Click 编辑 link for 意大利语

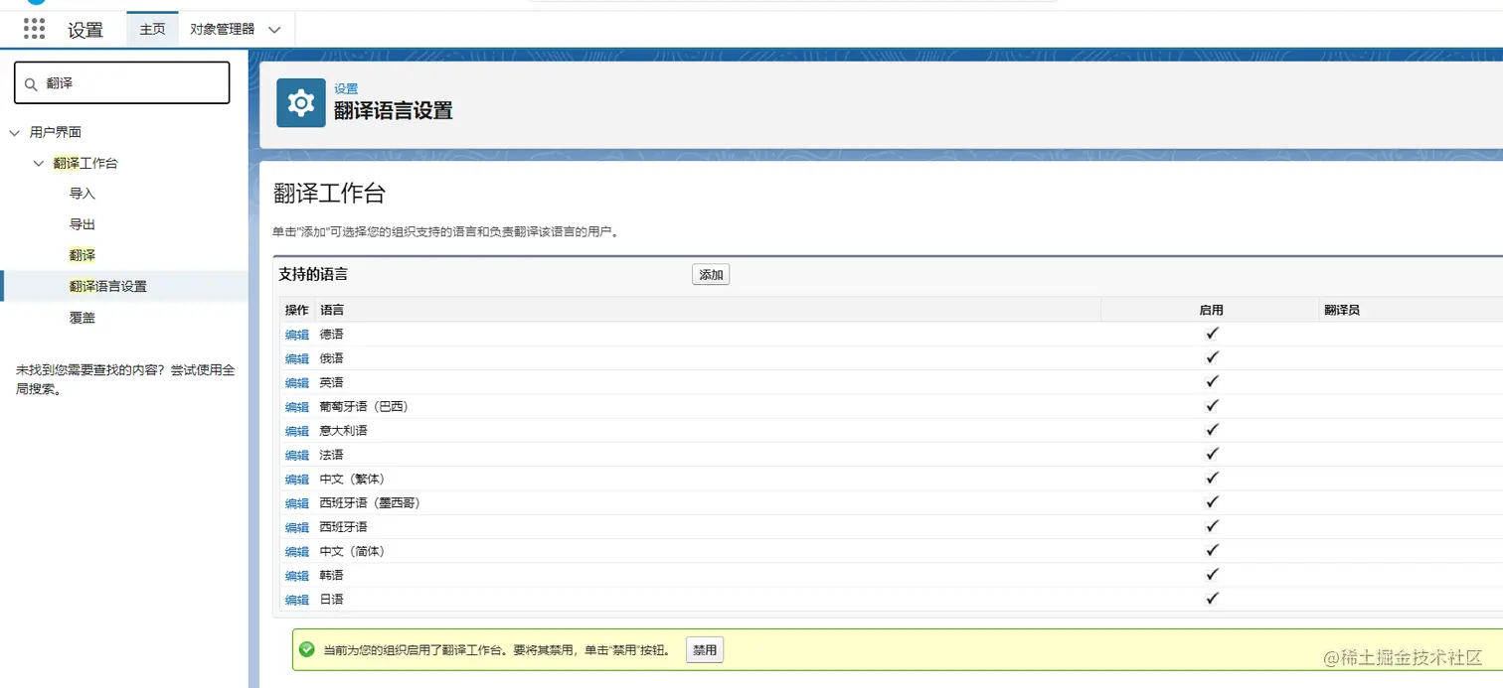coord(297,431)
